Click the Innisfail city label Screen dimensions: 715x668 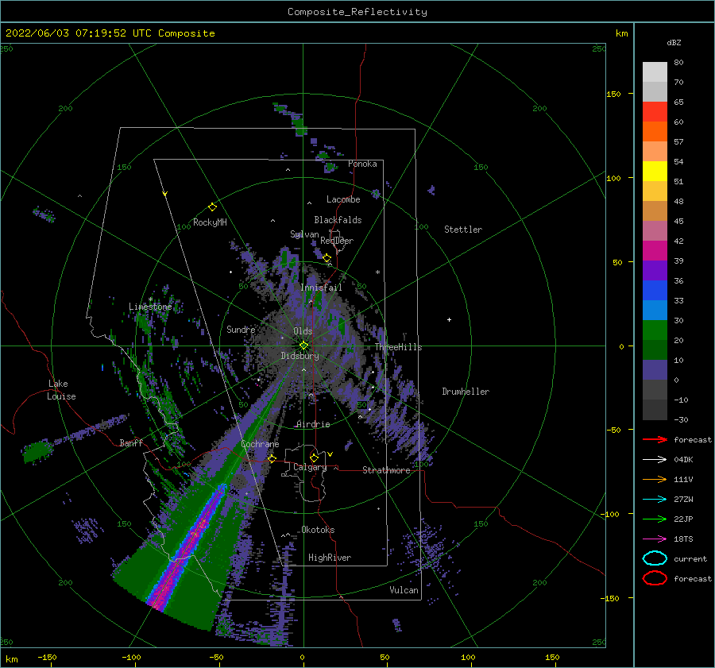(x=321, y=288)
